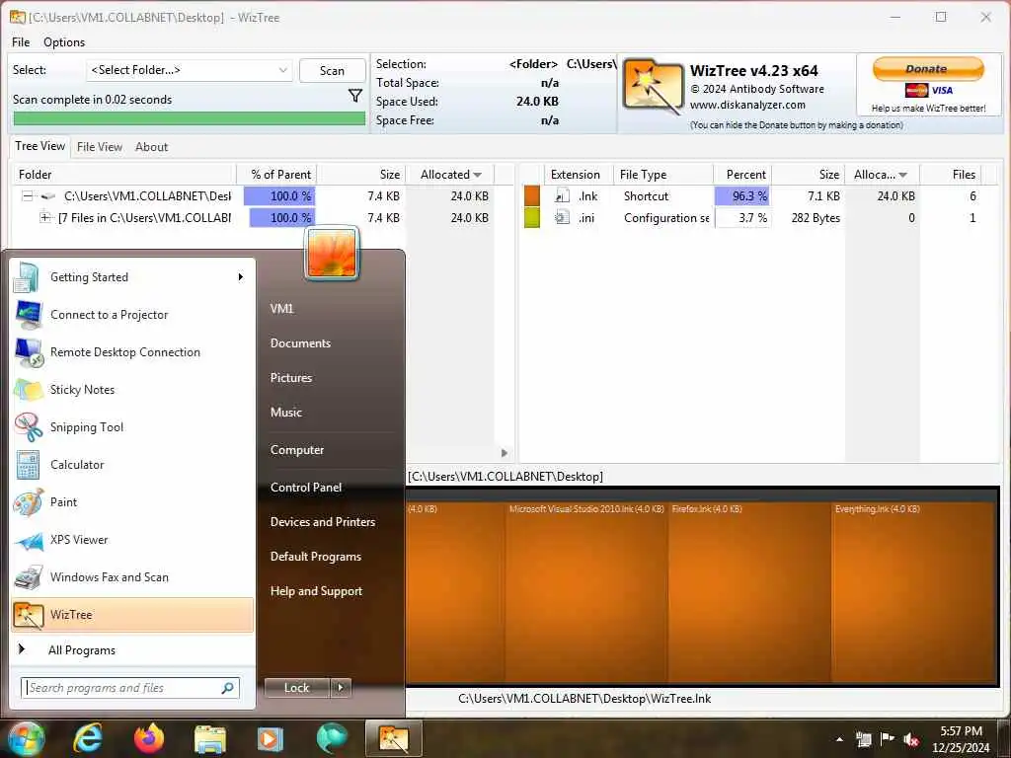Click the network tray icon
Screen dimensions: 1011x758
tap(863, 739)
